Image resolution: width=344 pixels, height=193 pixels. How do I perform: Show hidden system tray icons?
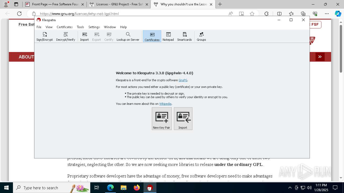pos(290,188)
